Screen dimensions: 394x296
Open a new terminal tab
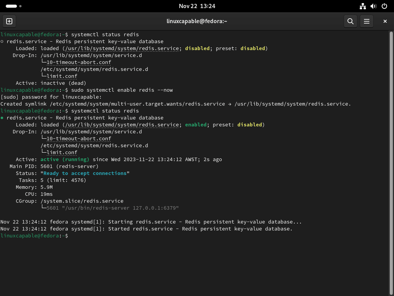9,21
